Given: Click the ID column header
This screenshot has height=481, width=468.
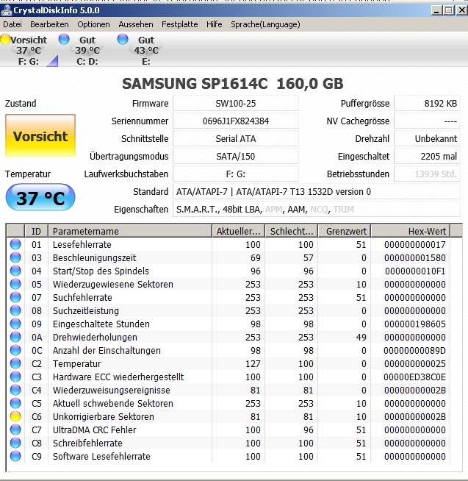Looking at the screenshot, I should click(x=36, y=231).
